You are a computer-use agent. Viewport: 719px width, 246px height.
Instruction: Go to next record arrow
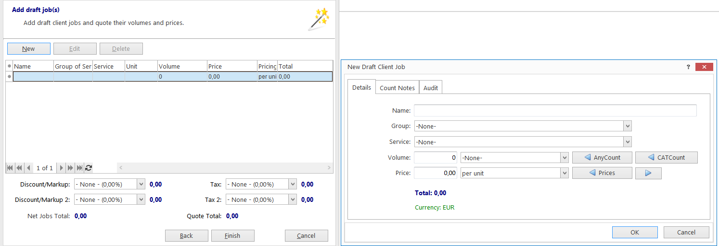tap(61, 168)
